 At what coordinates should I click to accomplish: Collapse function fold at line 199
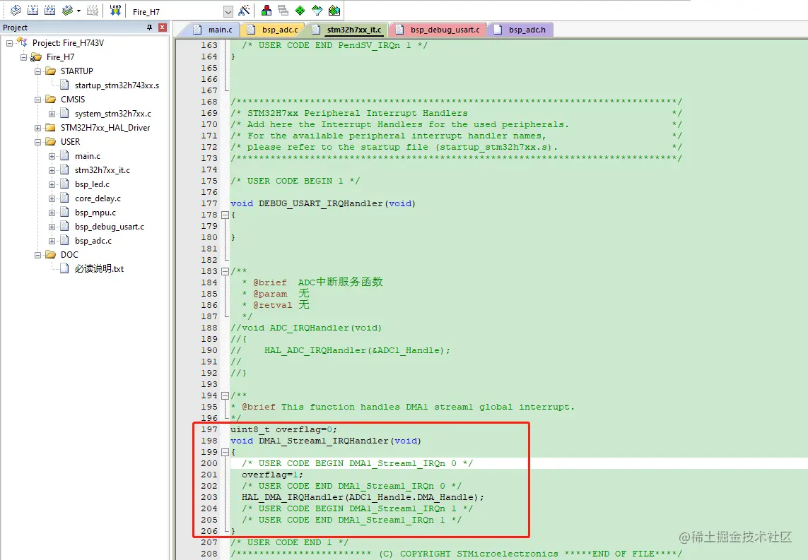pos(225,453)
